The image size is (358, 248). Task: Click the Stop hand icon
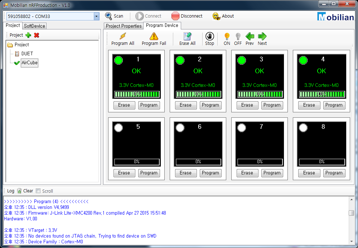pyautogui.click(x=209, y=36)
